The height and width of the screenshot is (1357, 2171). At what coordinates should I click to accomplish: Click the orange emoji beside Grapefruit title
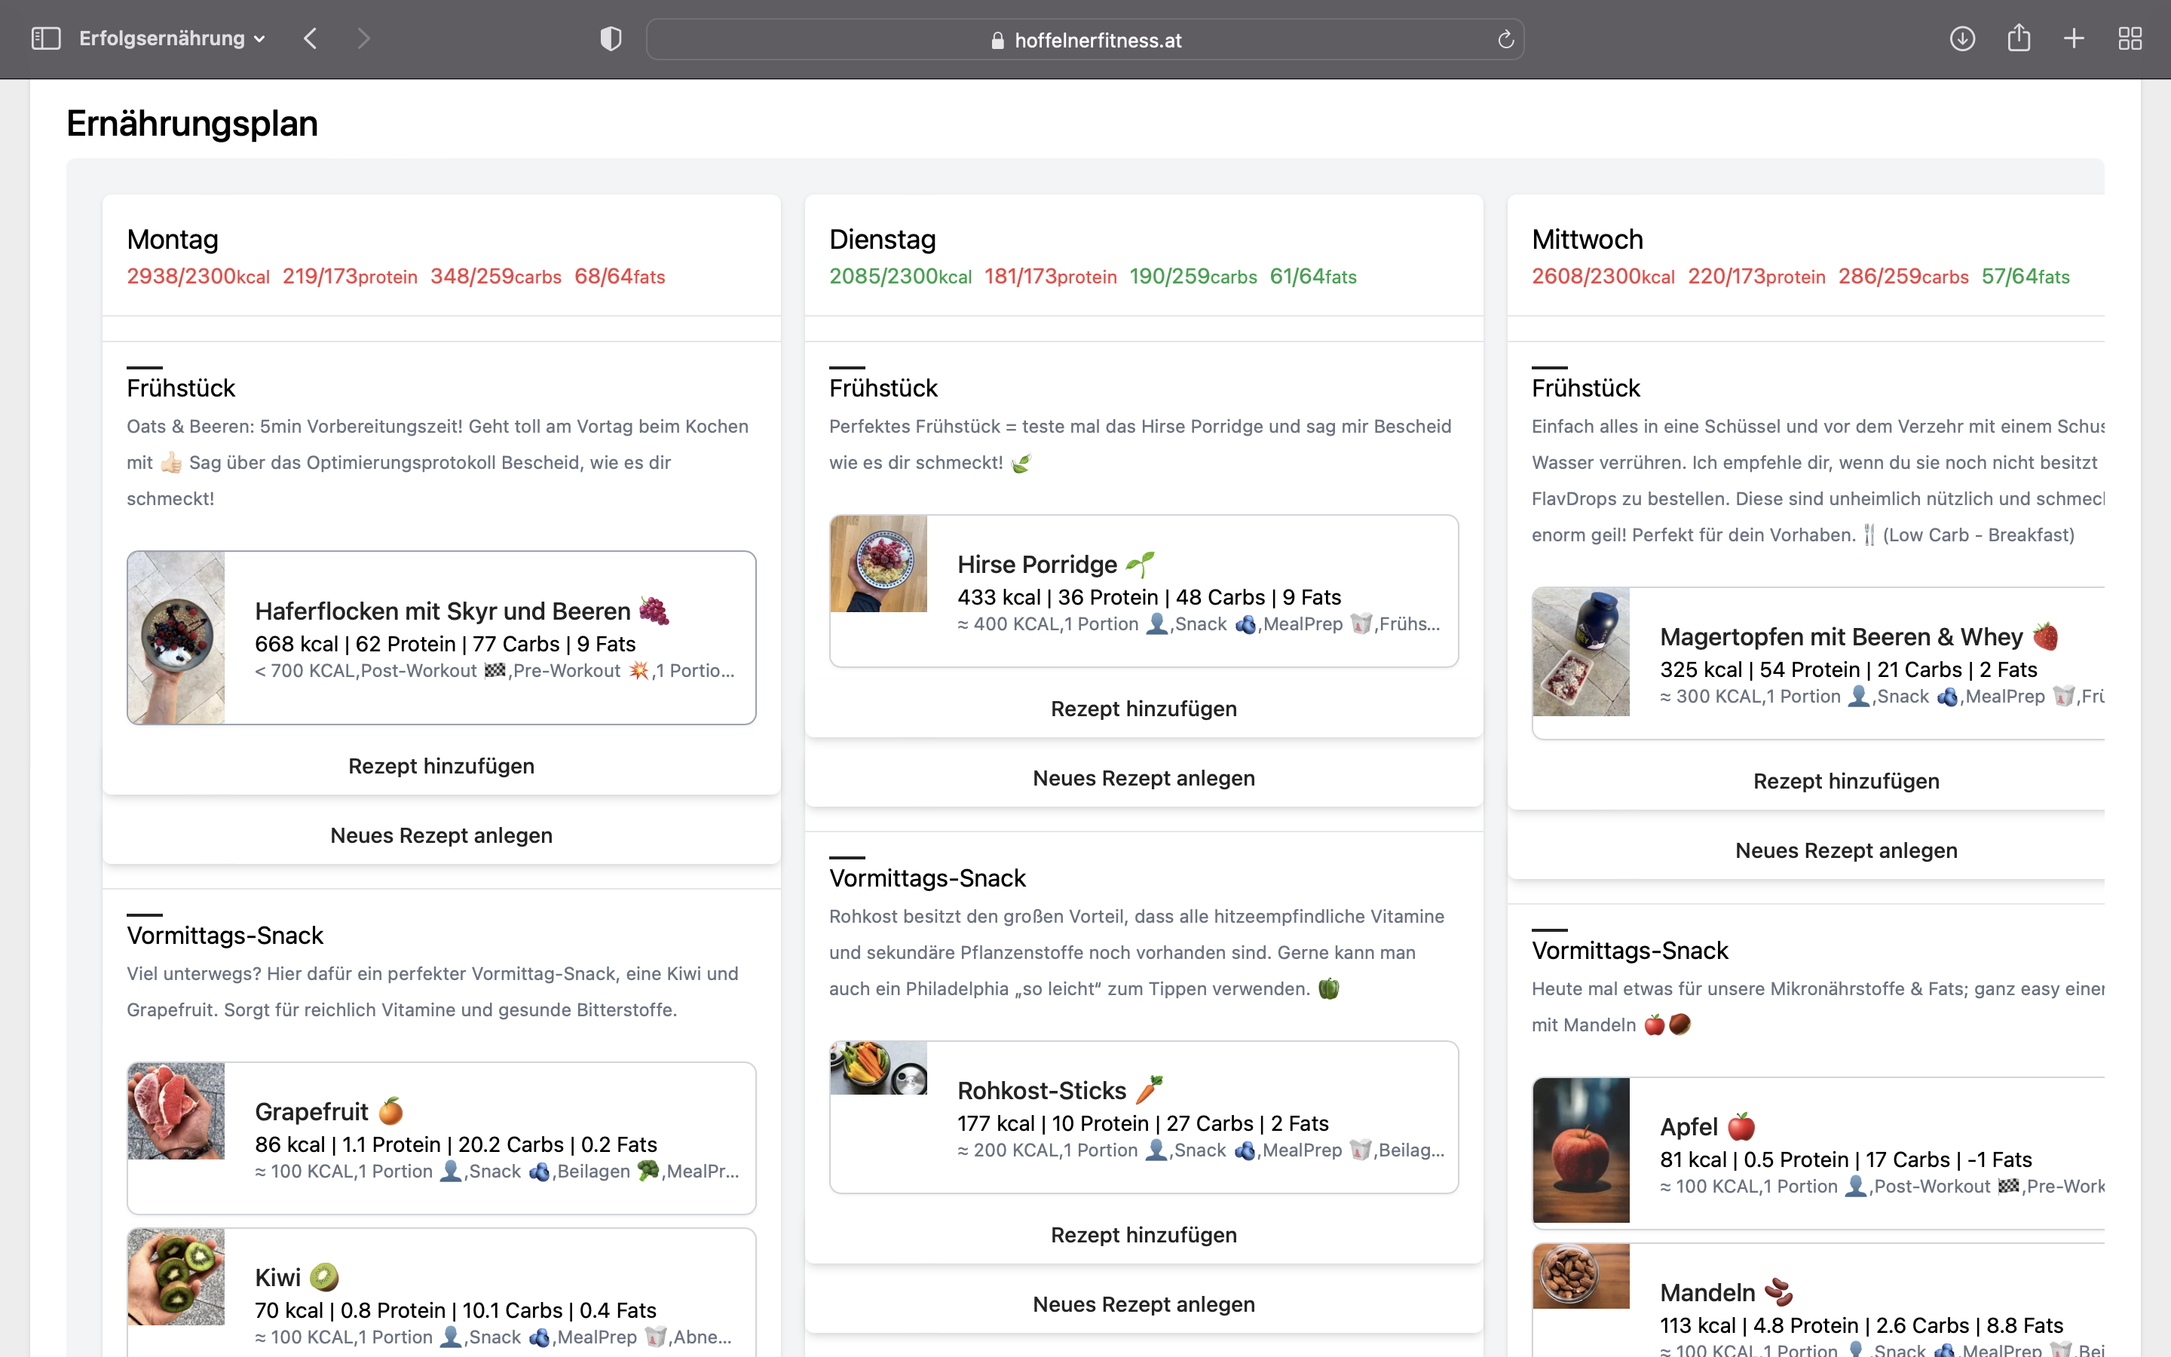[x=391, y=1111]
